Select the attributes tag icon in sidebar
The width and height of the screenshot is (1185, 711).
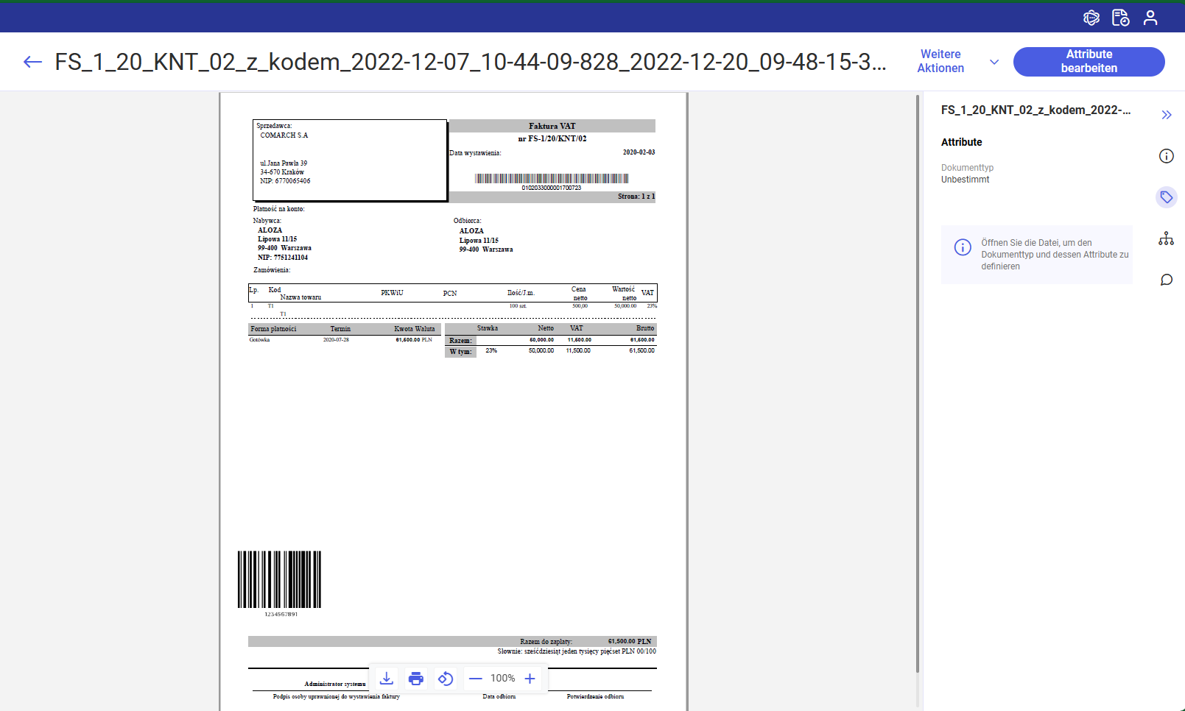[x=1166, y=197]
